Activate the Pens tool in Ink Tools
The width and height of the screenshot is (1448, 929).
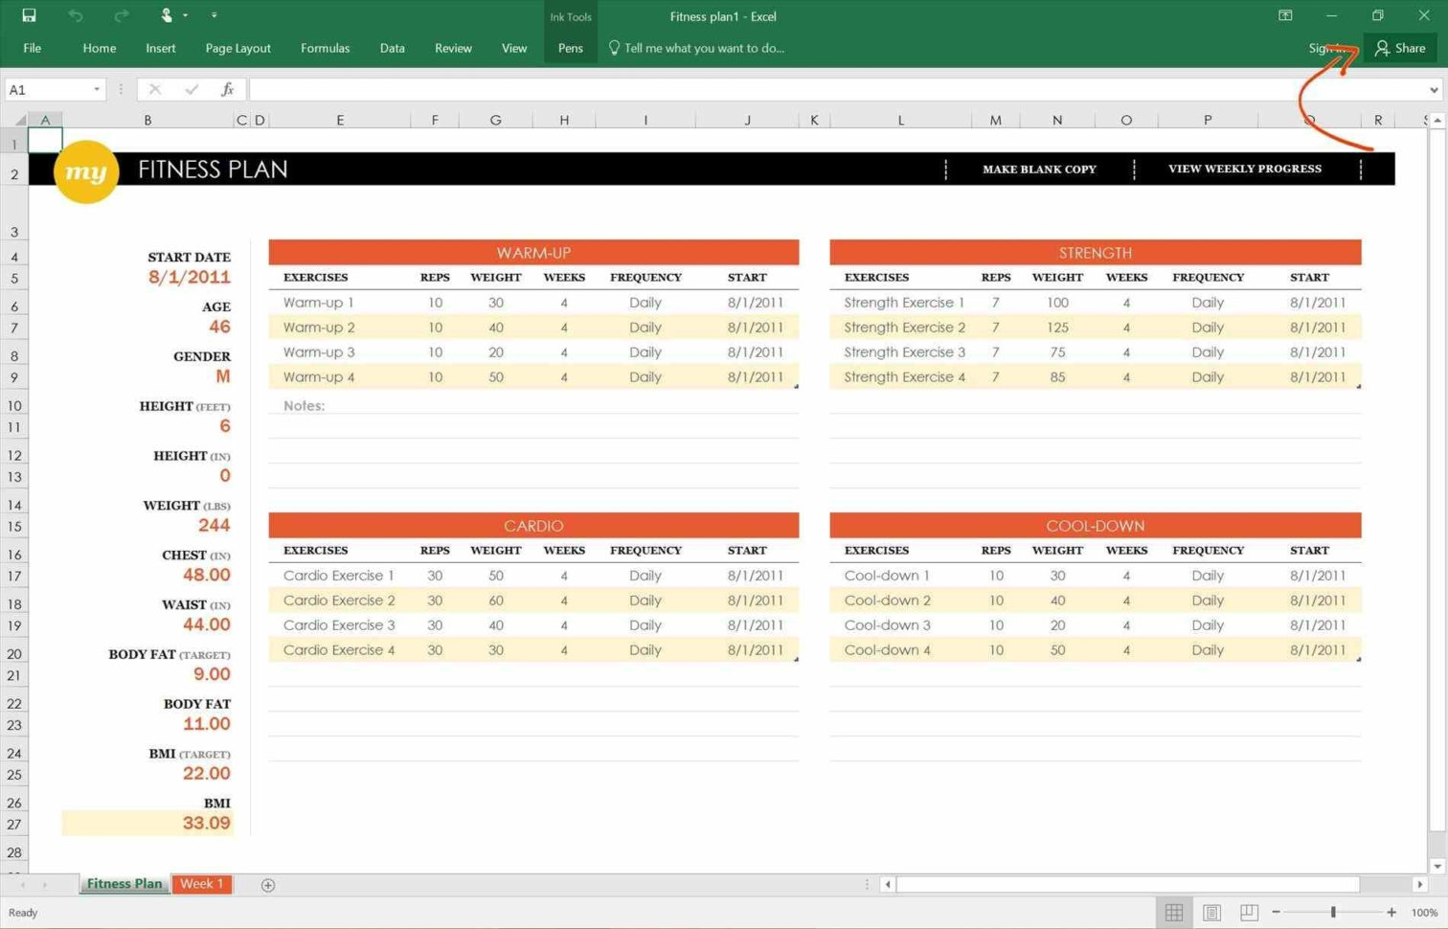pos(570,48)
